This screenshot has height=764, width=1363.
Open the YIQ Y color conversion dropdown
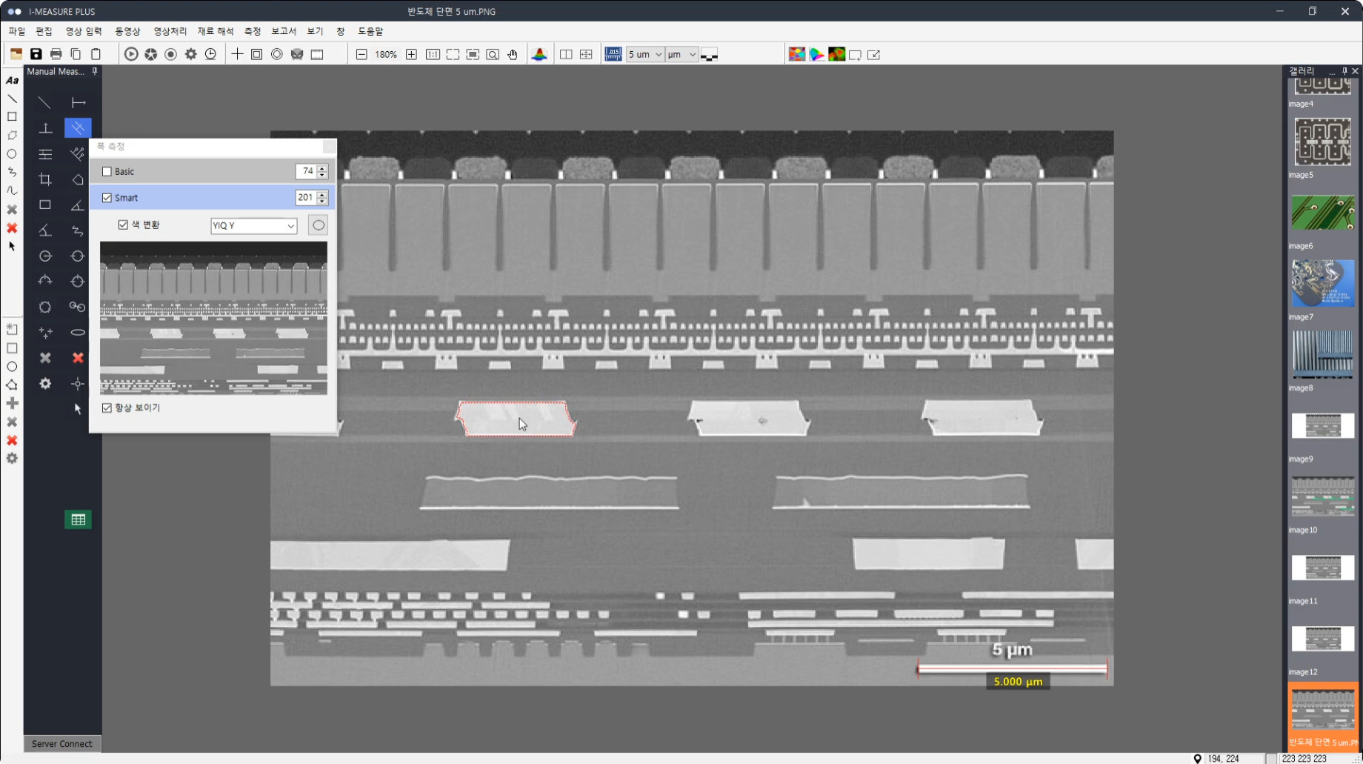253,225
